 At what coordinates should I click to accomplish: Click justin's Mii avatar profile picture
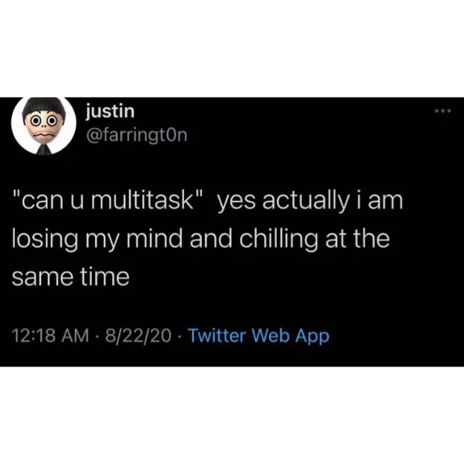pyautogui.click(x=43, y=126)
